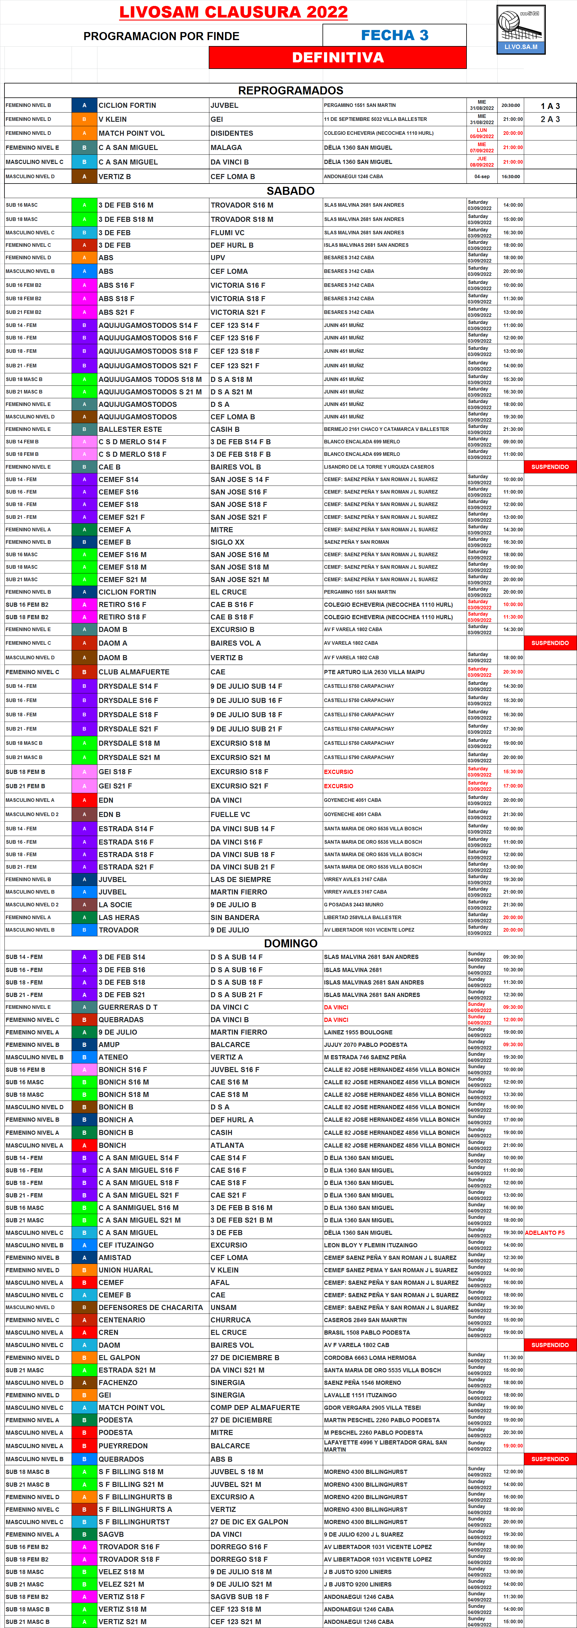The width and height of the screenshot is (577, 1628).
Task: Select the 27 DE DIC EX GALPON cell
Action: click(x=265, y=1522)
